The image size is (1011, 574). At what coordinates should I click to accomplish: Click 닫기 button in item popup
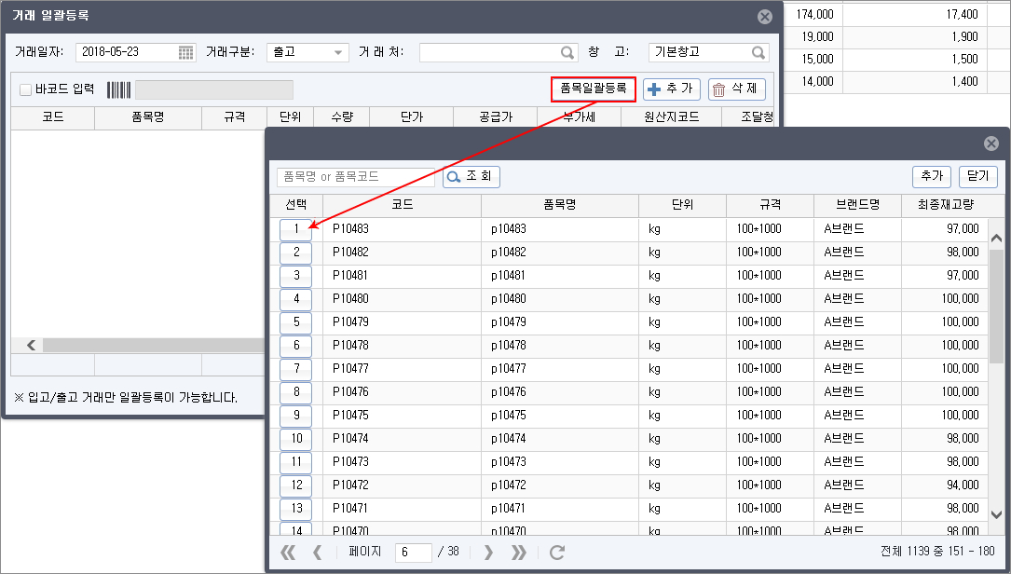978,176
